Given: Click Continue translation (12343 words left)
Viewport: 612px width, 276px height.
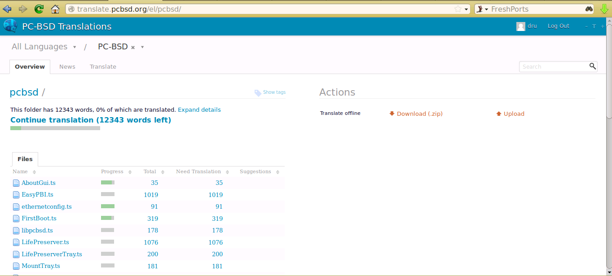Looking at the screenshot, I should point(91,120).
